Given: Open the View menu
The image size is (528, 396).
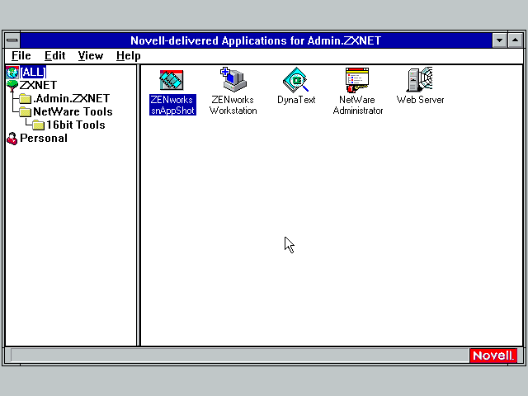Looking at the screenshot, I should (91, 55).
